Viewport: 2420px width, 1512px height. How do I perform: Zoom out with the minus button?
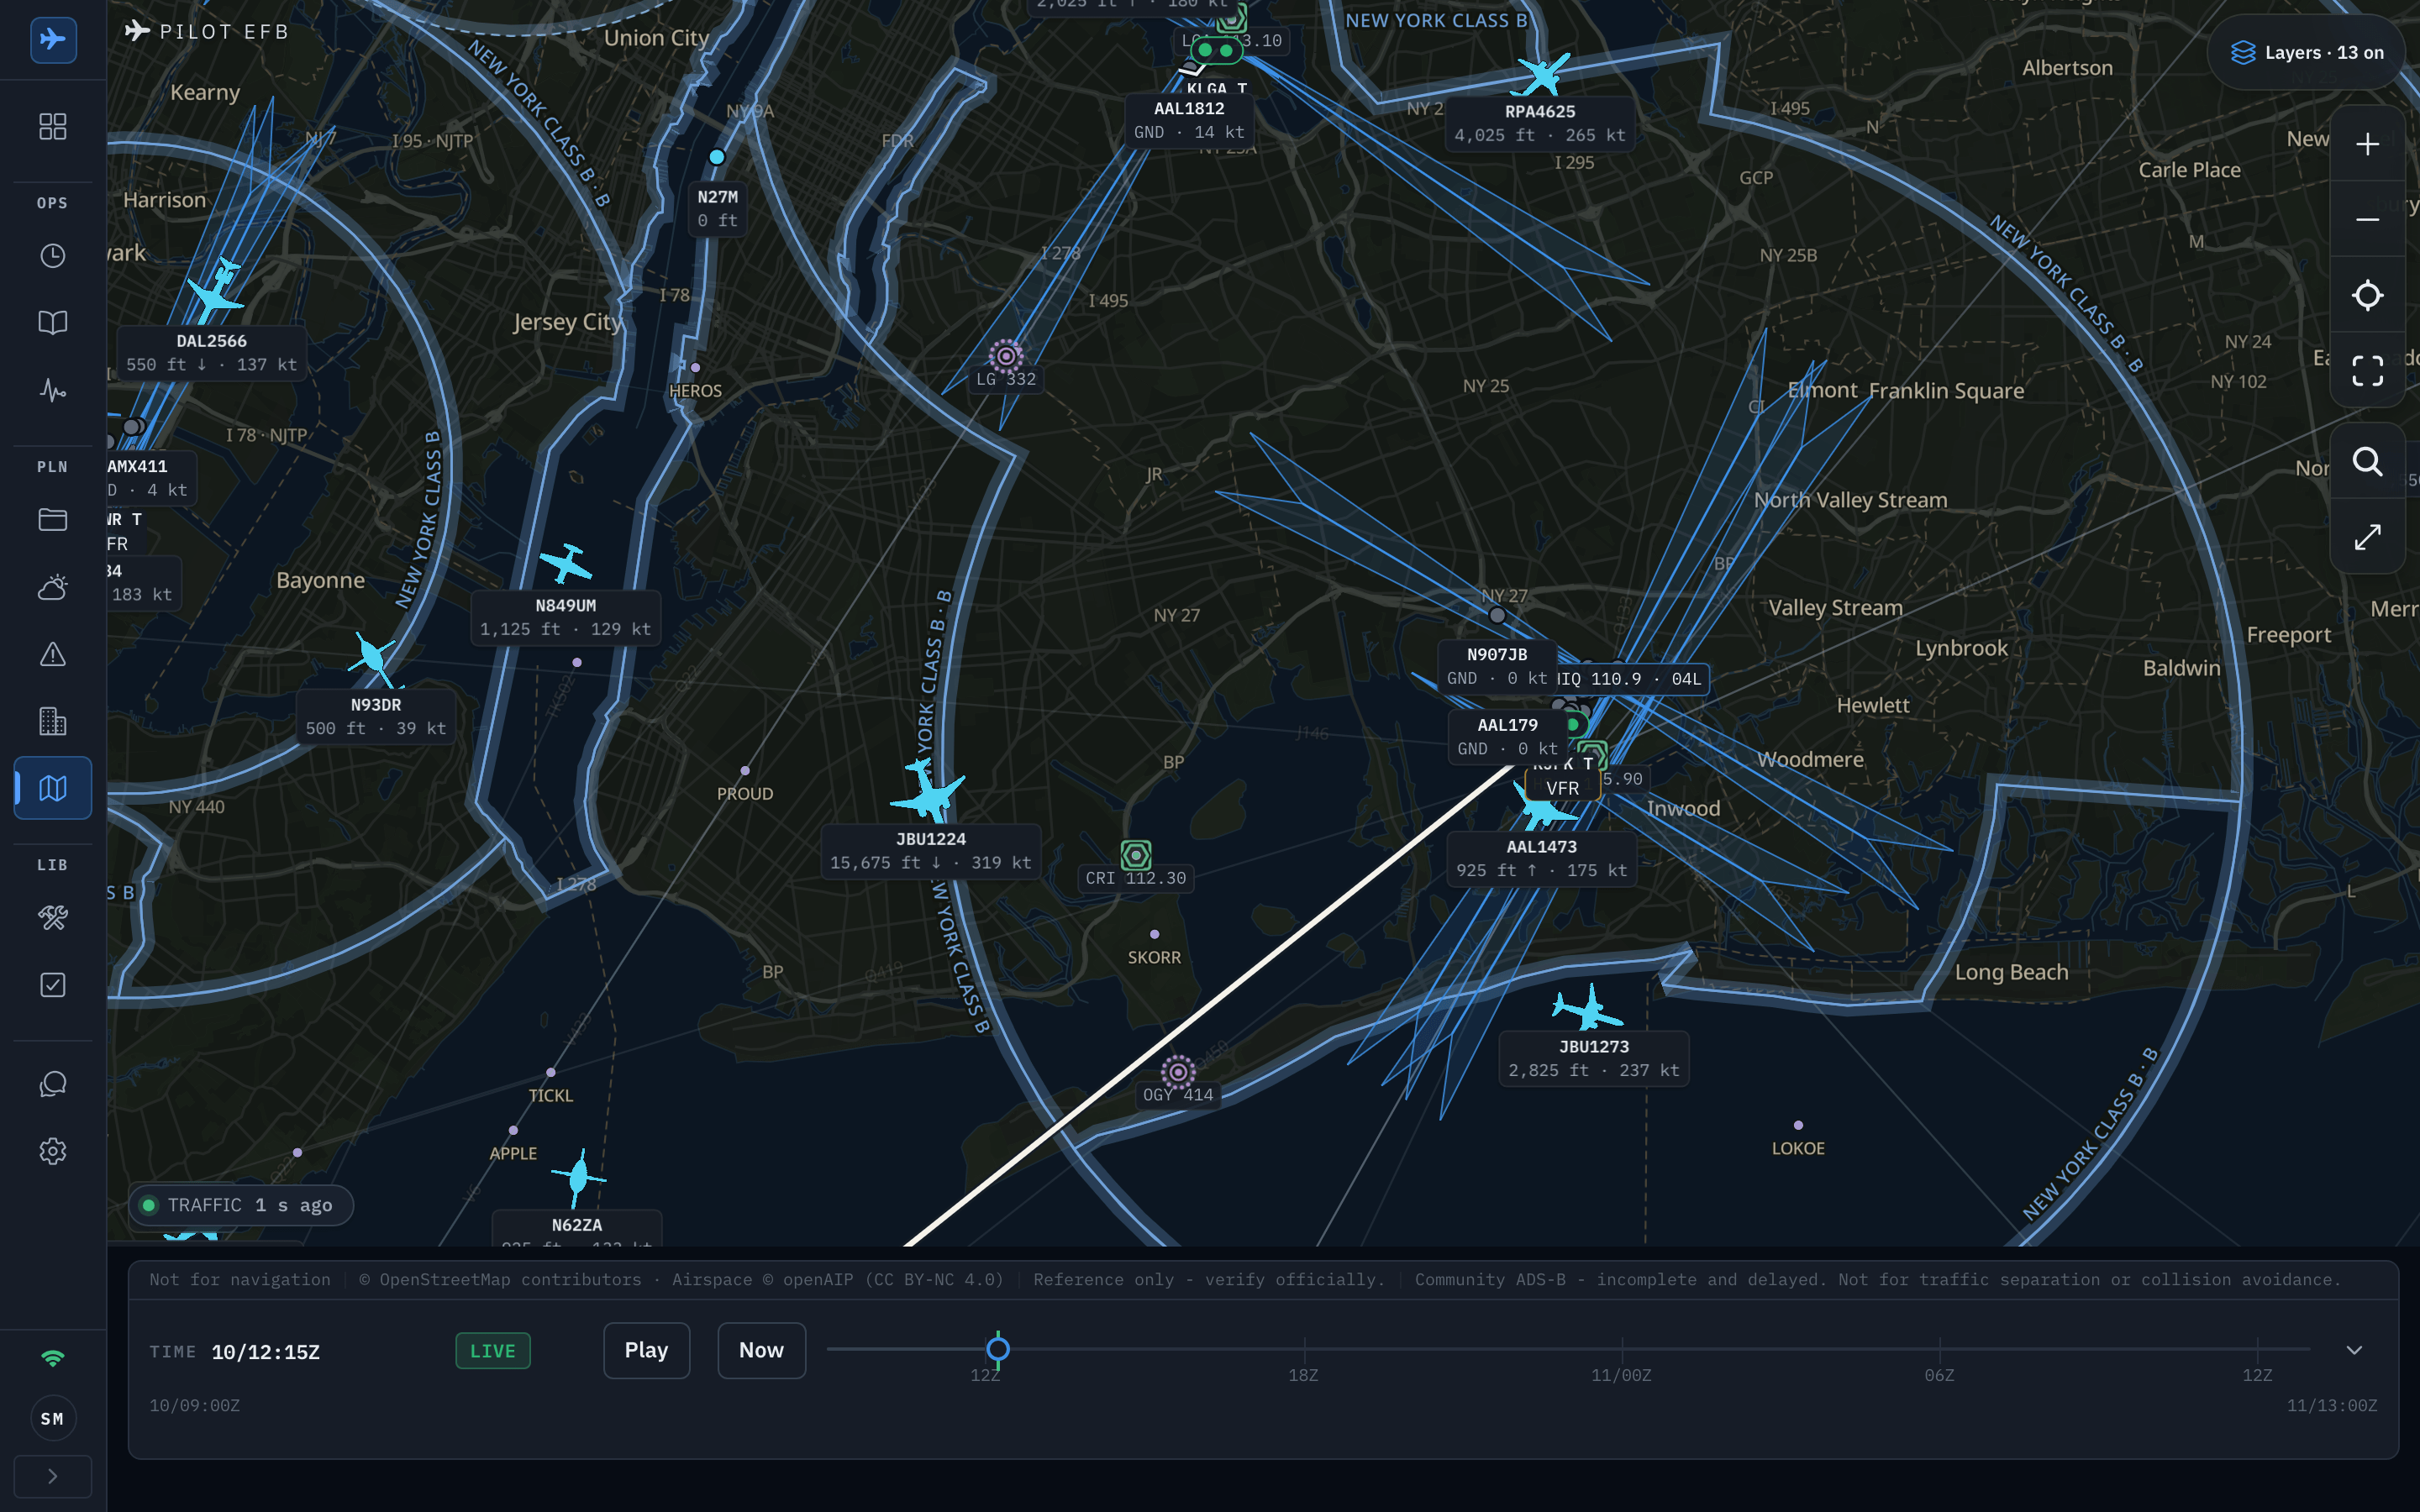pyautogui.click(x=2367, y=220)
